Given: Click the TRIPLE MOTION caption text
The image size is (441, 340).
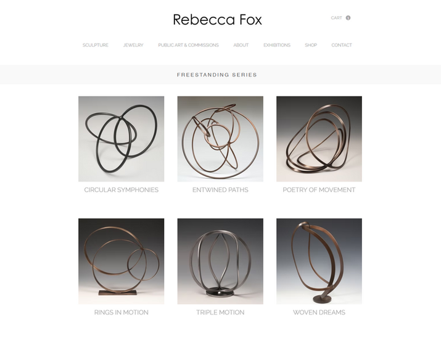Looking at the screenshot, I should point(220,312).
